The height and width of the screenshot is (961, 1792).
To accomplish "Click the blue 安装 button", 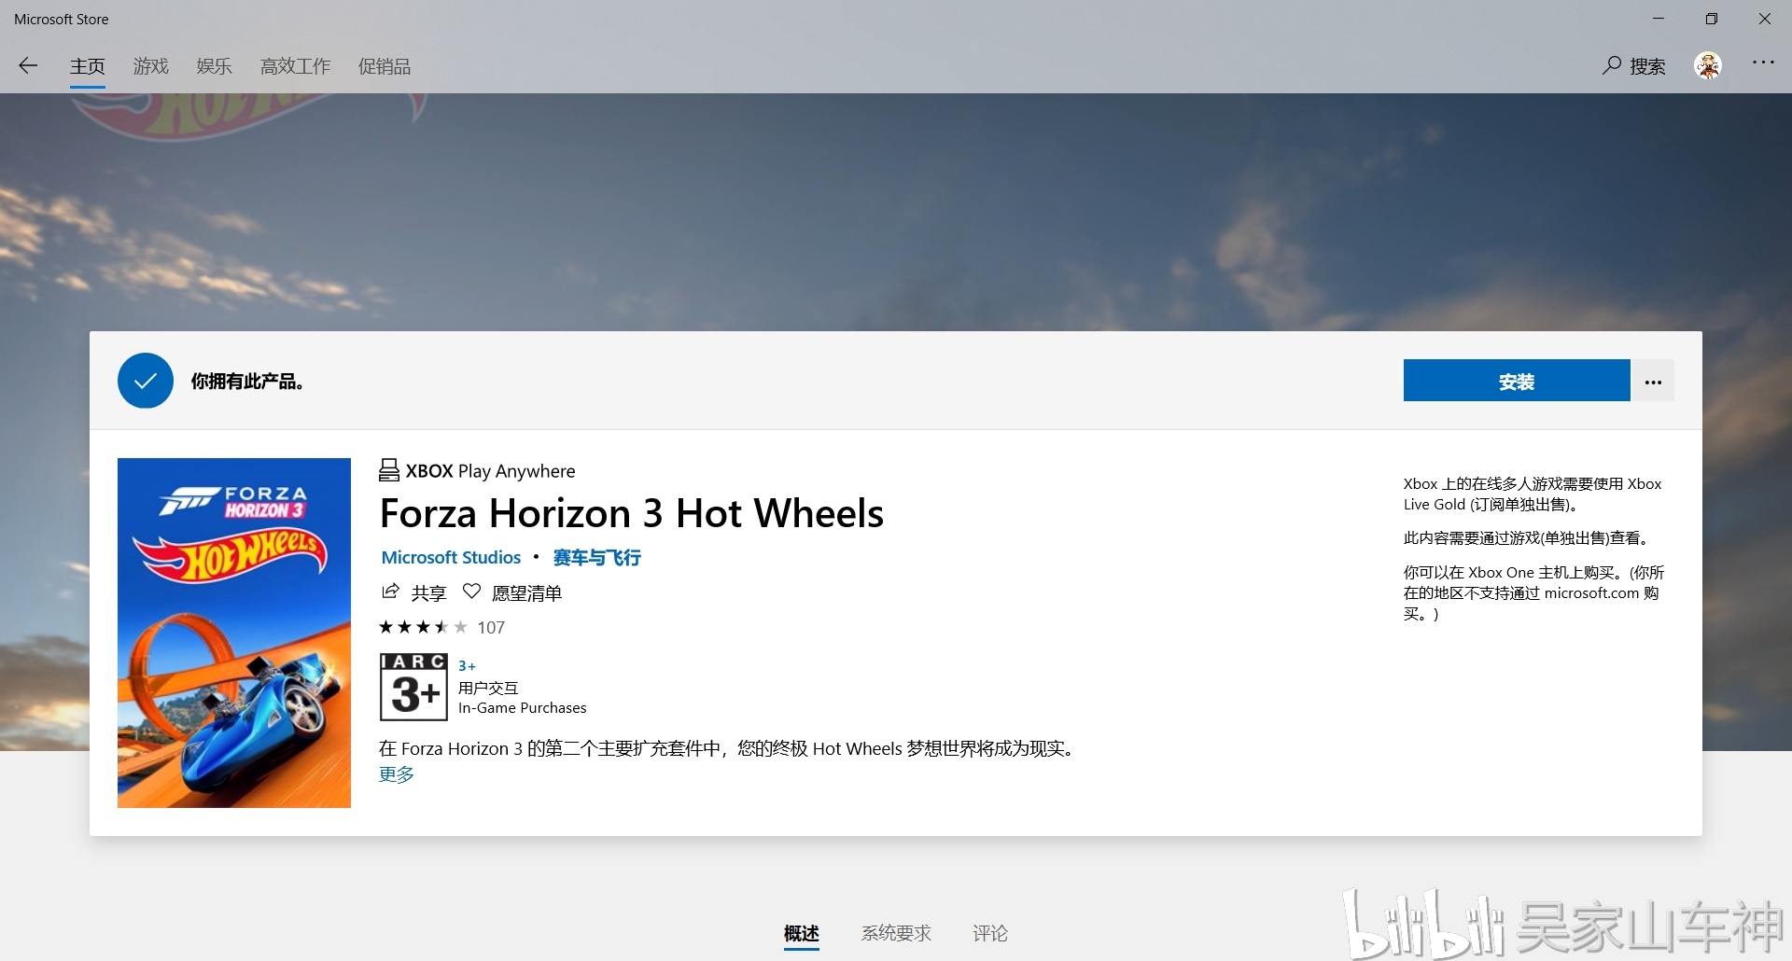I will [x=1517, y=381].
